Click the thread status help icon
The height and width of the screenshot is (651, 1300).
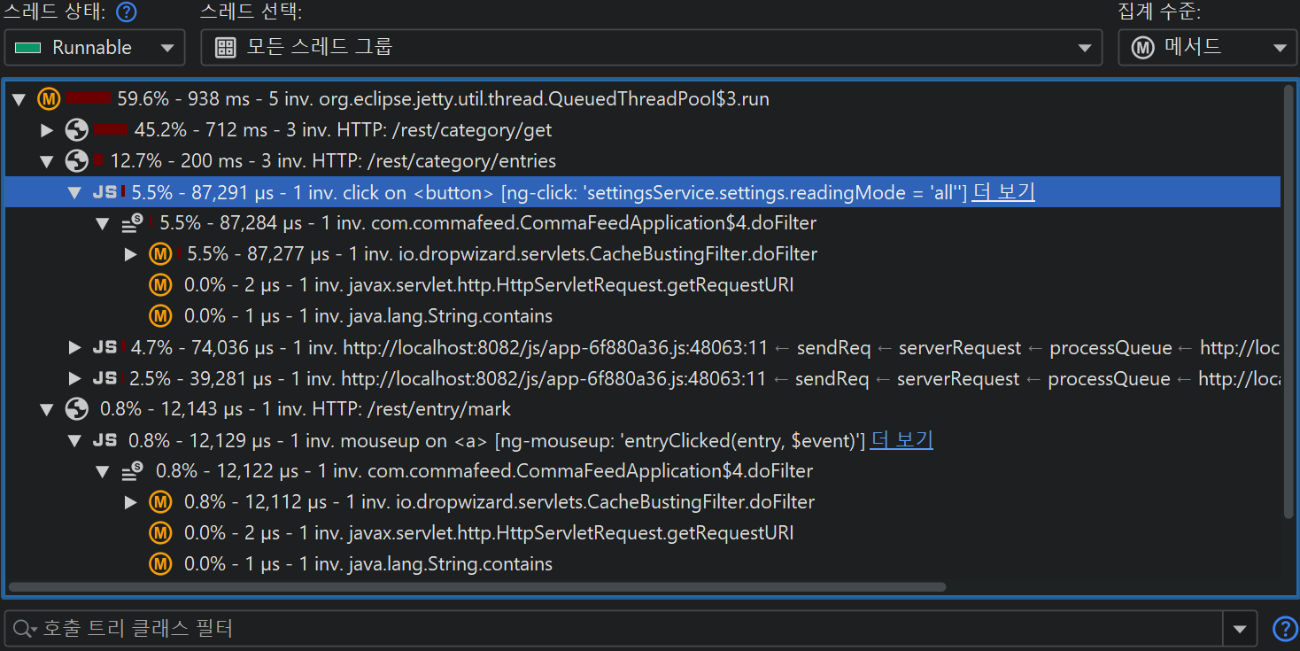pyautogui.click(x=128, y=12)
